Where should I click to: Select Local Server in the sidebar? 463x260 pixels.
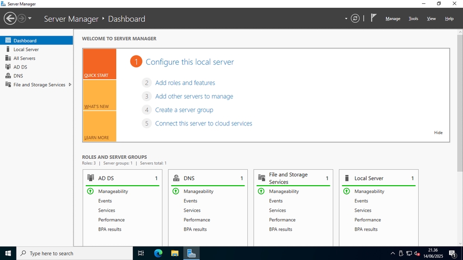(x=26, y=50)
